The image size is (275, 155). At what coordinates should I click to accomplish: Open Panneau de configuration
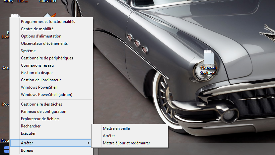point(43,112)
